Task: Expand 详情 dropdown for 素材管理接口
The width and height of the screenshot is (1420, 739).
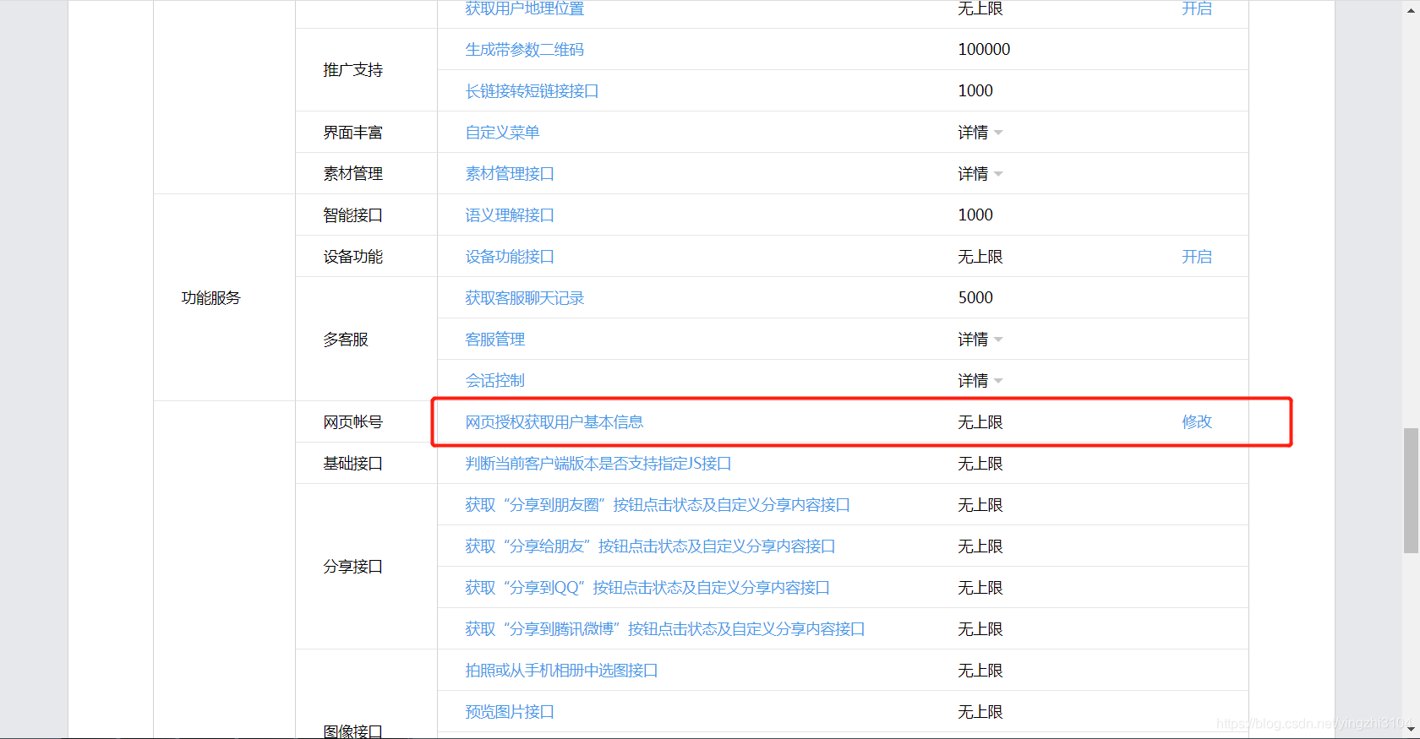Action: click(980, 174)
